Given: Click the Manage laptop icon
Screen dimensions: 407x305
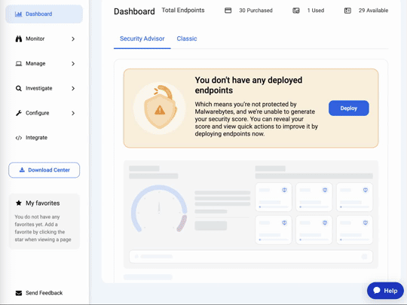Looking at the screenshot, I should tap(18, 63).
